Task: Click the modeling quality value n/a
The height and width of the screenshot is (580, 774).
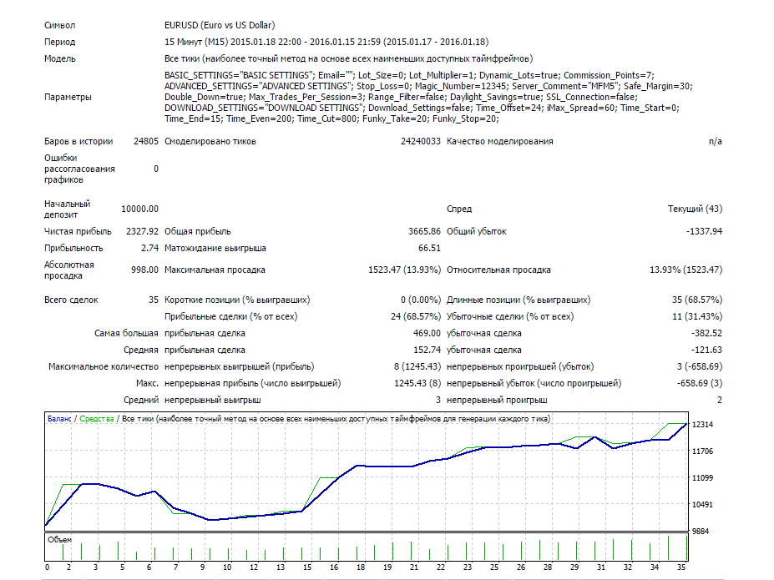Action: pyautogui.click(x=716, y=142)
